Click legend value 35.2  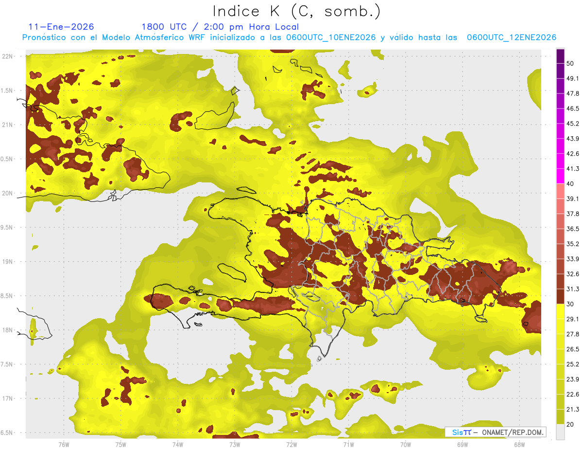coord(572,244)
